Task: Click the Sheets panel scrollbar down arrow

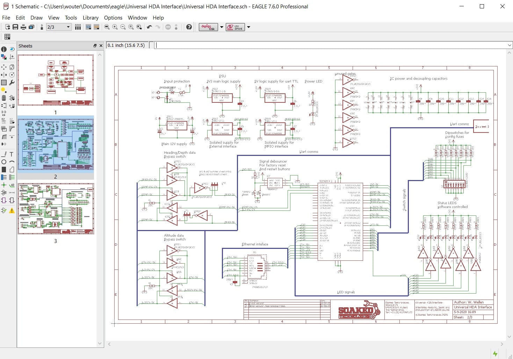Action: (100, 344)
